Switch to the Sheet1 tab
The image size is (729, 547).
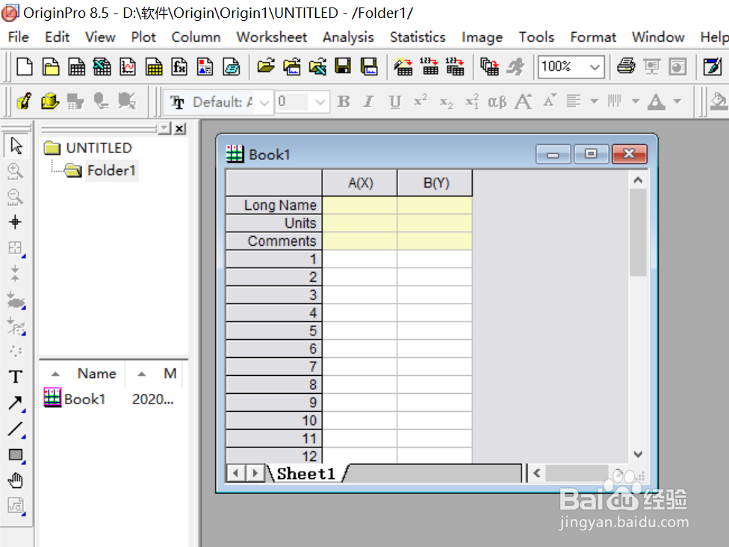(x=306, y=474)
